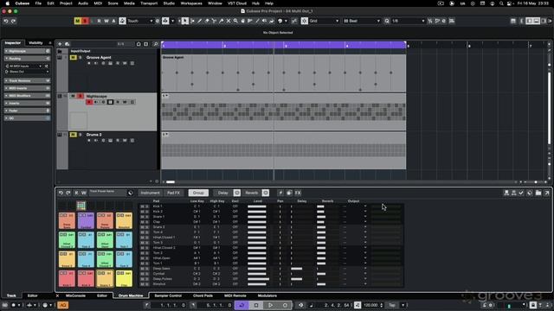Image resolution: width=554 pixels, height=311 pixels.
Task: Select the Draw pencil tool
Action: (200, 21)
